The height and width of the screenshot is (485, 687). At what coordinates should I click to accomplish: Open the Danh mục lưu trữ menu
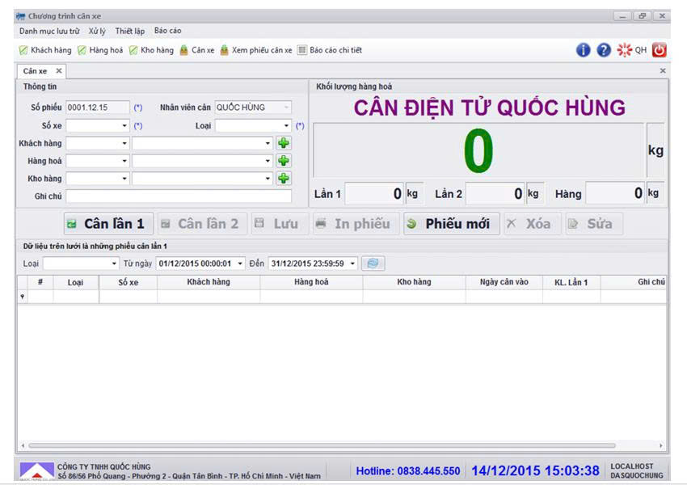coord(49,31)
